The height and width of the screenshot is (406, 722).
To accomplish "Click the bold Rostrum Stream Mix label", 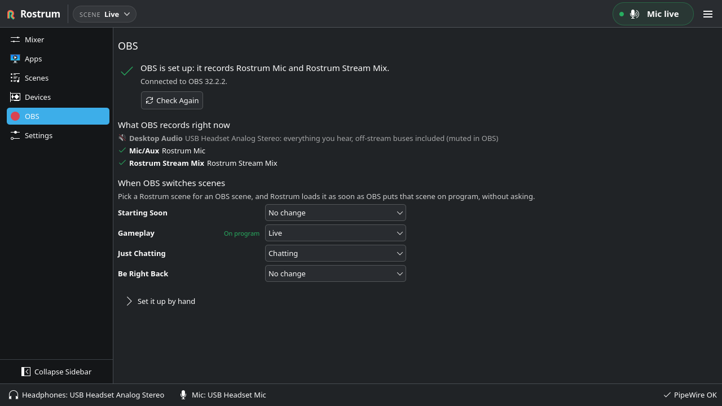I will 166,163.
